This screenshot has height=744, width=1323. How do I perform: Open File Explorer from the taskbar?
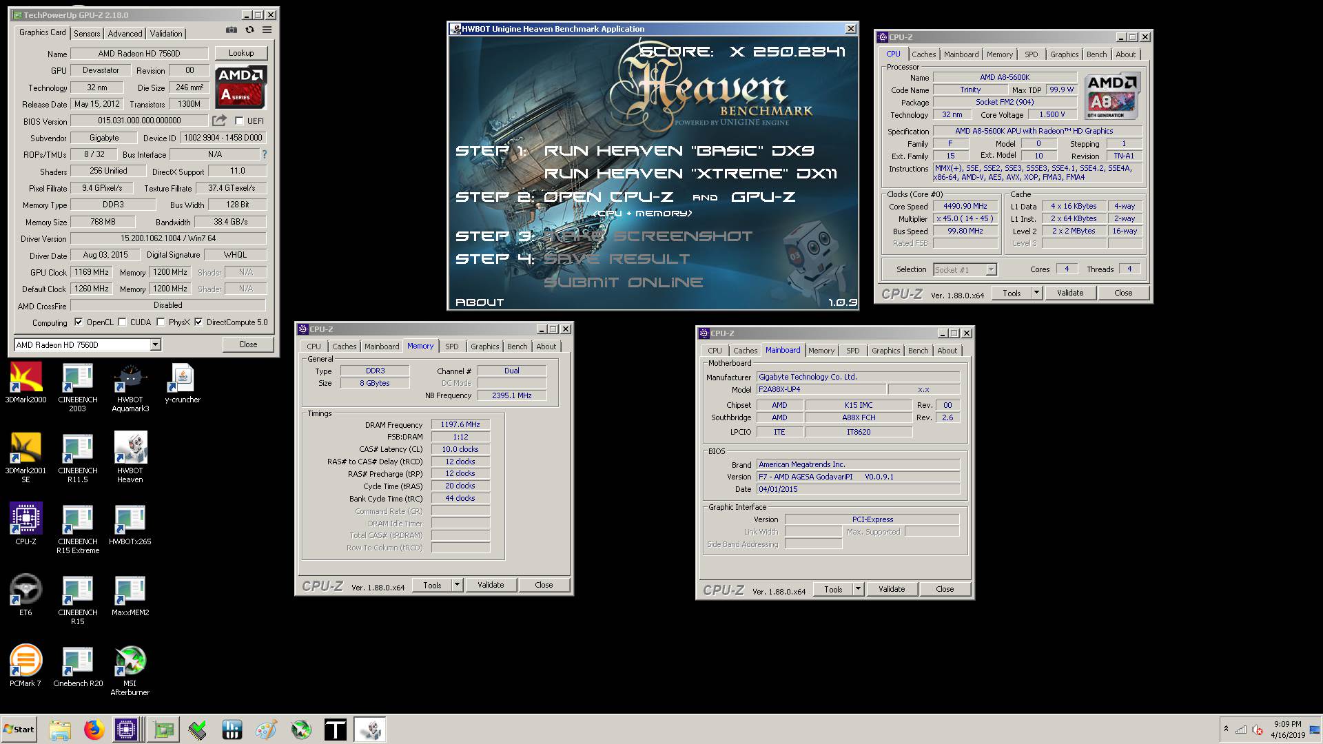click(x=60, y=730)
